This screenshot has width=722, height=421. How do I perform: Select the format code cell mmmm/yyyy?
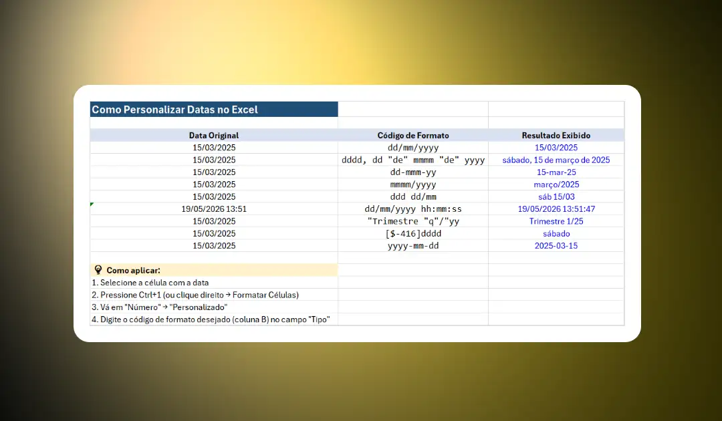click(413, 184)
